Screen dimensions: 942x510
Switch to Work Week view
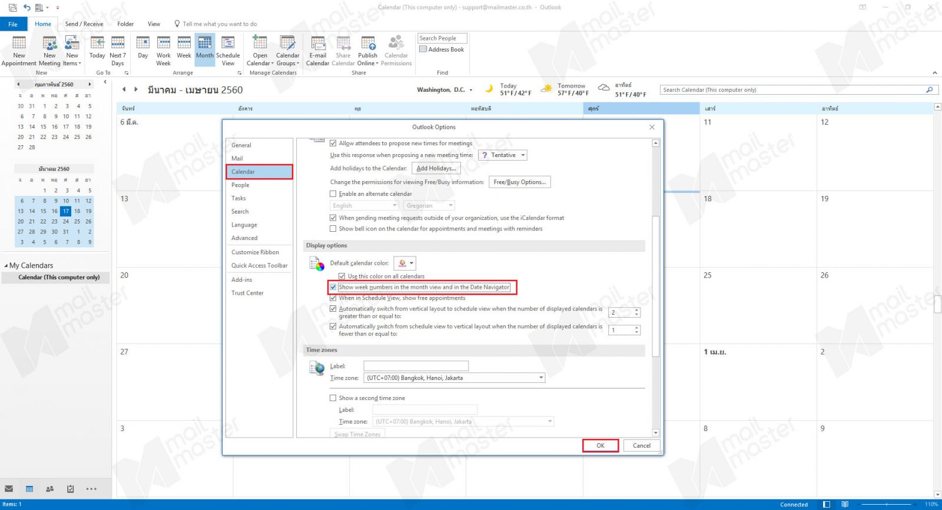[x=164, y=51]
